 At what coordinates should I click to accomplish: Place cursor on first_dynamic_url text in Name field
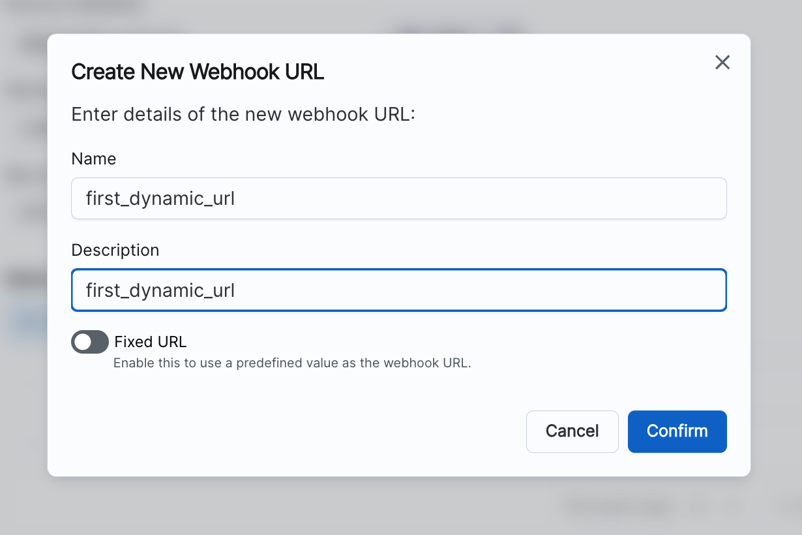pos(160,198)
